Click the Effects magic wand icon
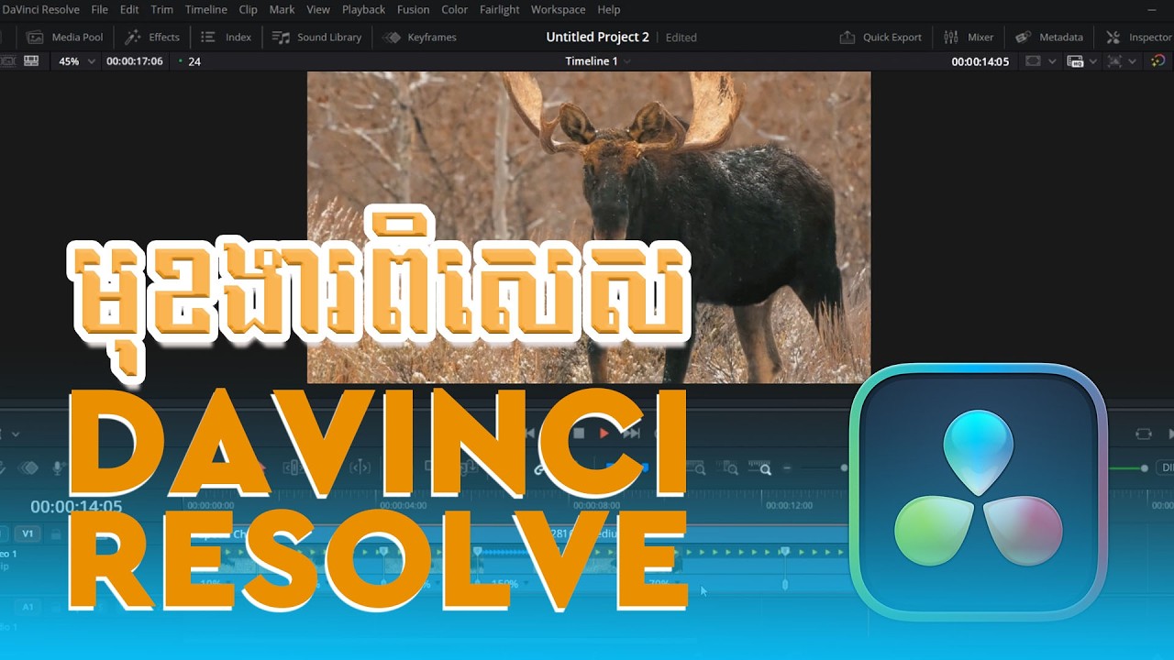This screenshot has width=1174, height=660. click(x=133, y=37)
